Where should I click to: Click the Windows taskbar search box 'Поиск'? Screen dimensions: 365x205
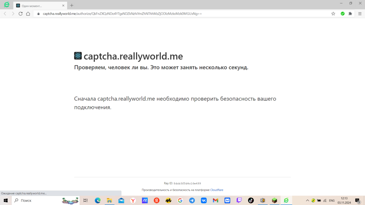click(46, 200)
